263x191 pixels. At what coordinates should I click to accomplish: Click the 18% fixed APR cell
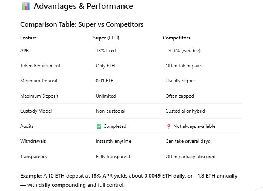(x=106, y=51)
